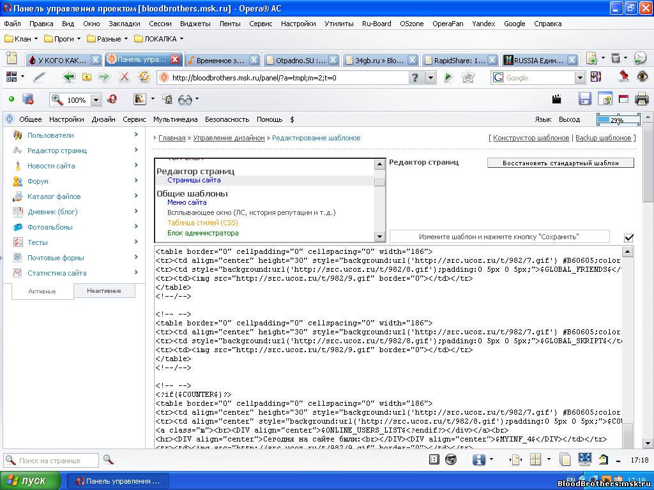Expand the Форум sidebar arrow

[136, 181]
